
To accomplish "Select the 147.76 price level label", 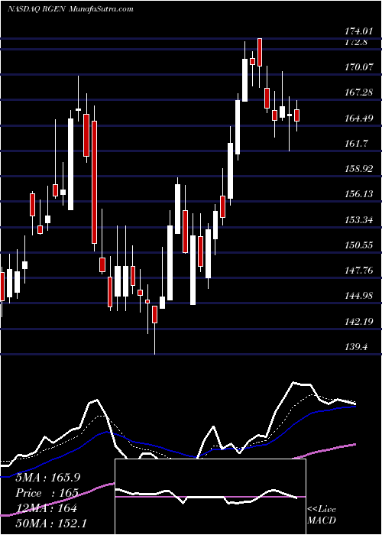I will point(358,271).
